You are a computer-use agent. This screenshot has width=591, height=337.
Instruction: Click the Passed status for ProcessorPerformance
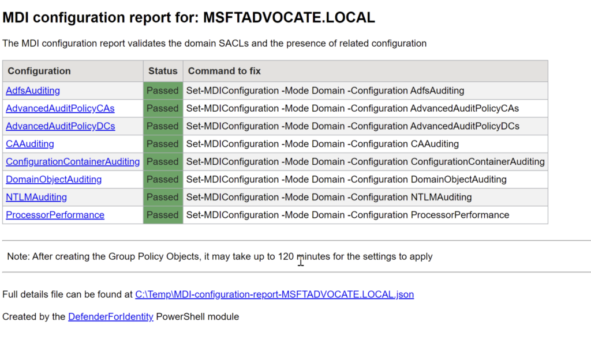click(163, 215)
